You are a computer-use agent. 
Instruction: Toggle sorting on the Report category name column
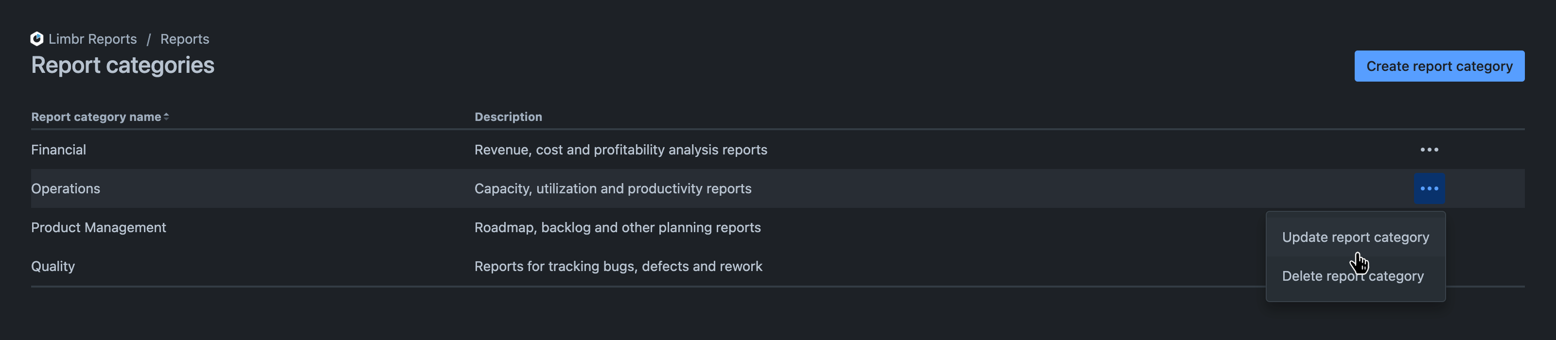click(97, 117)
